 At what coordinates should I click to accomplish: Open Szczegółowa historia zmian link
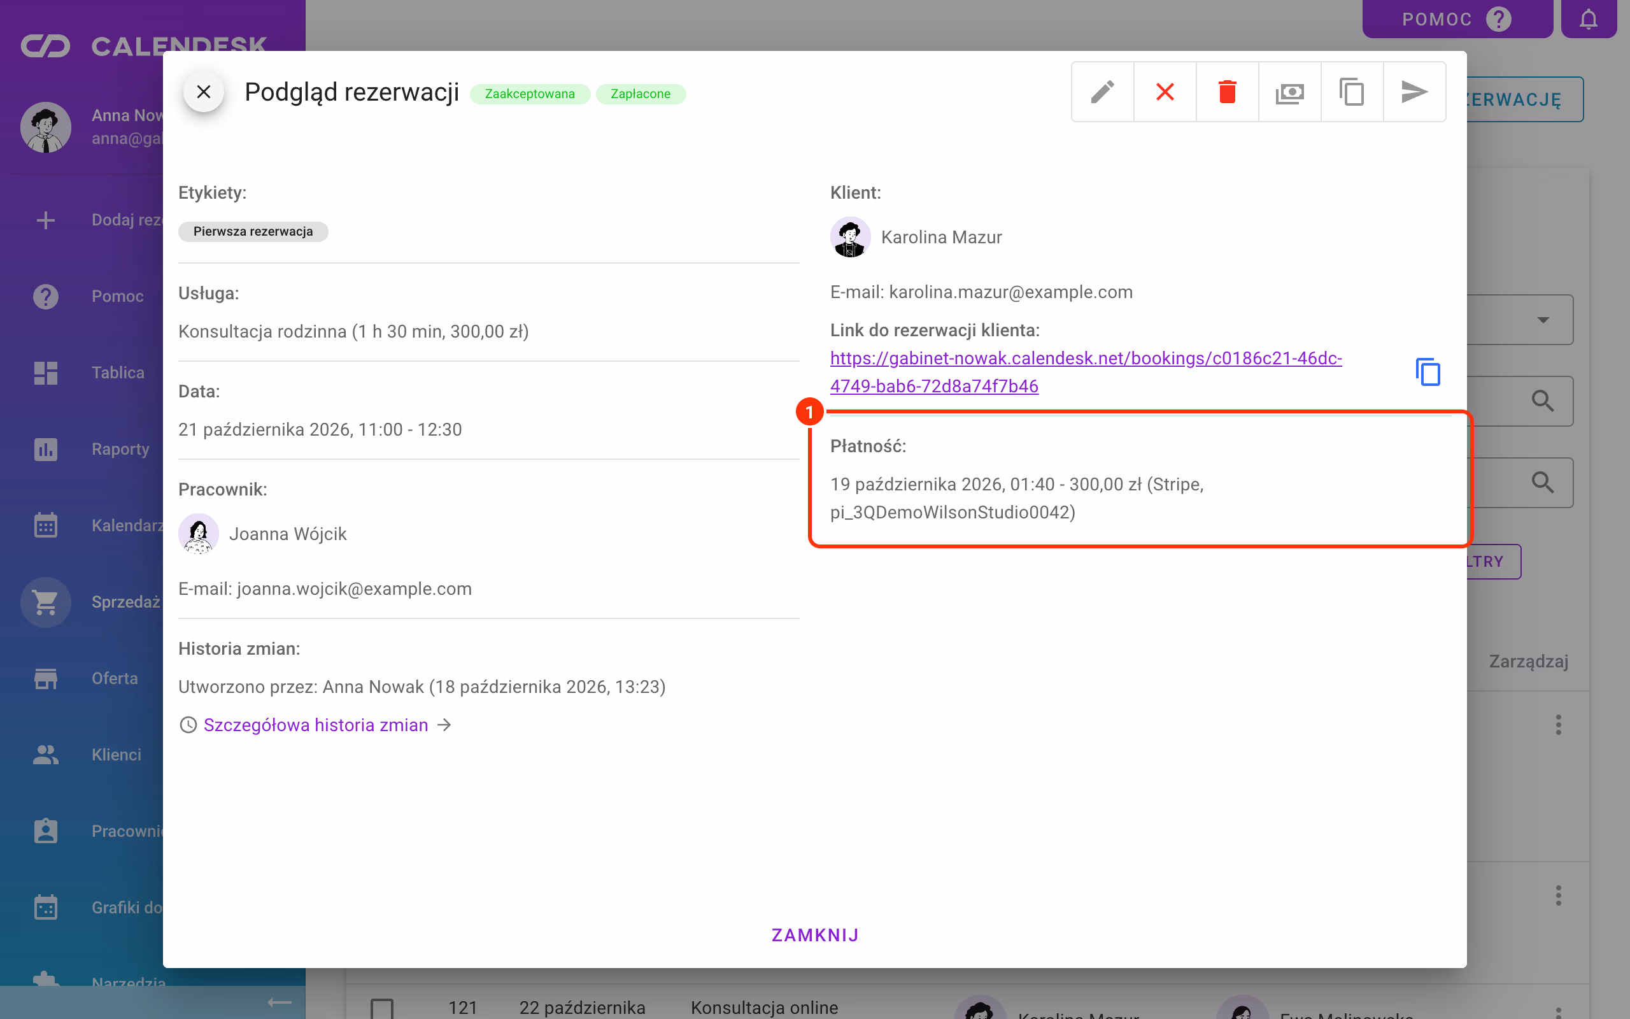click(x=316, y=725)
